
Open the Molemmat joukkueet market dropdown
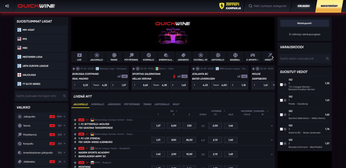[x=255, y=111]
